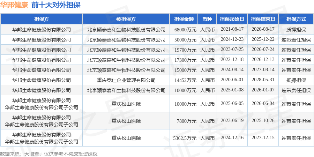Click the 抵押担保 guarantee type cell
This screenshot has height=157, width=314.
click(296, 80)
